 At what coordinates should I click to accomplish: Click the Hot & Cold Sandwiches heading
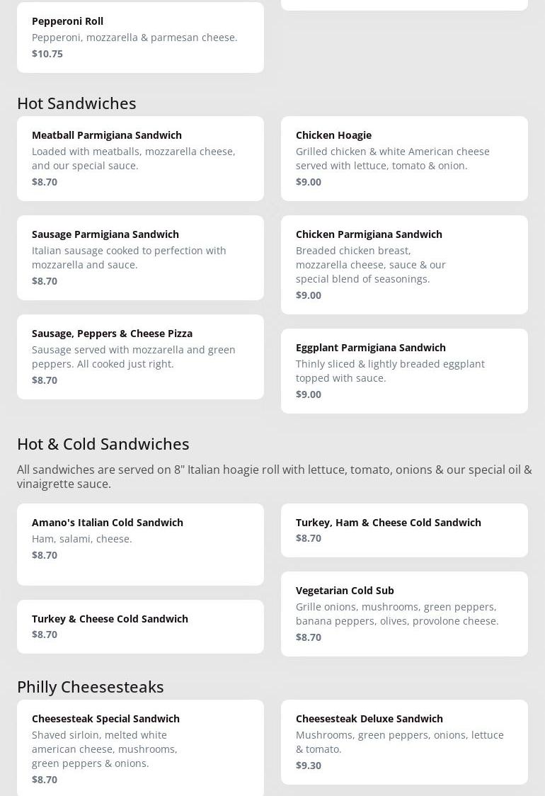(x=103, y=444)
